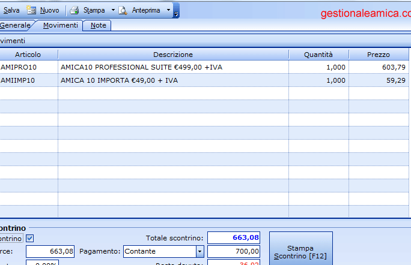The height and width of the screenshot is (265, 411).
Task: Open the toolbar options overflow arrow
Action: [x=176, y=13]
